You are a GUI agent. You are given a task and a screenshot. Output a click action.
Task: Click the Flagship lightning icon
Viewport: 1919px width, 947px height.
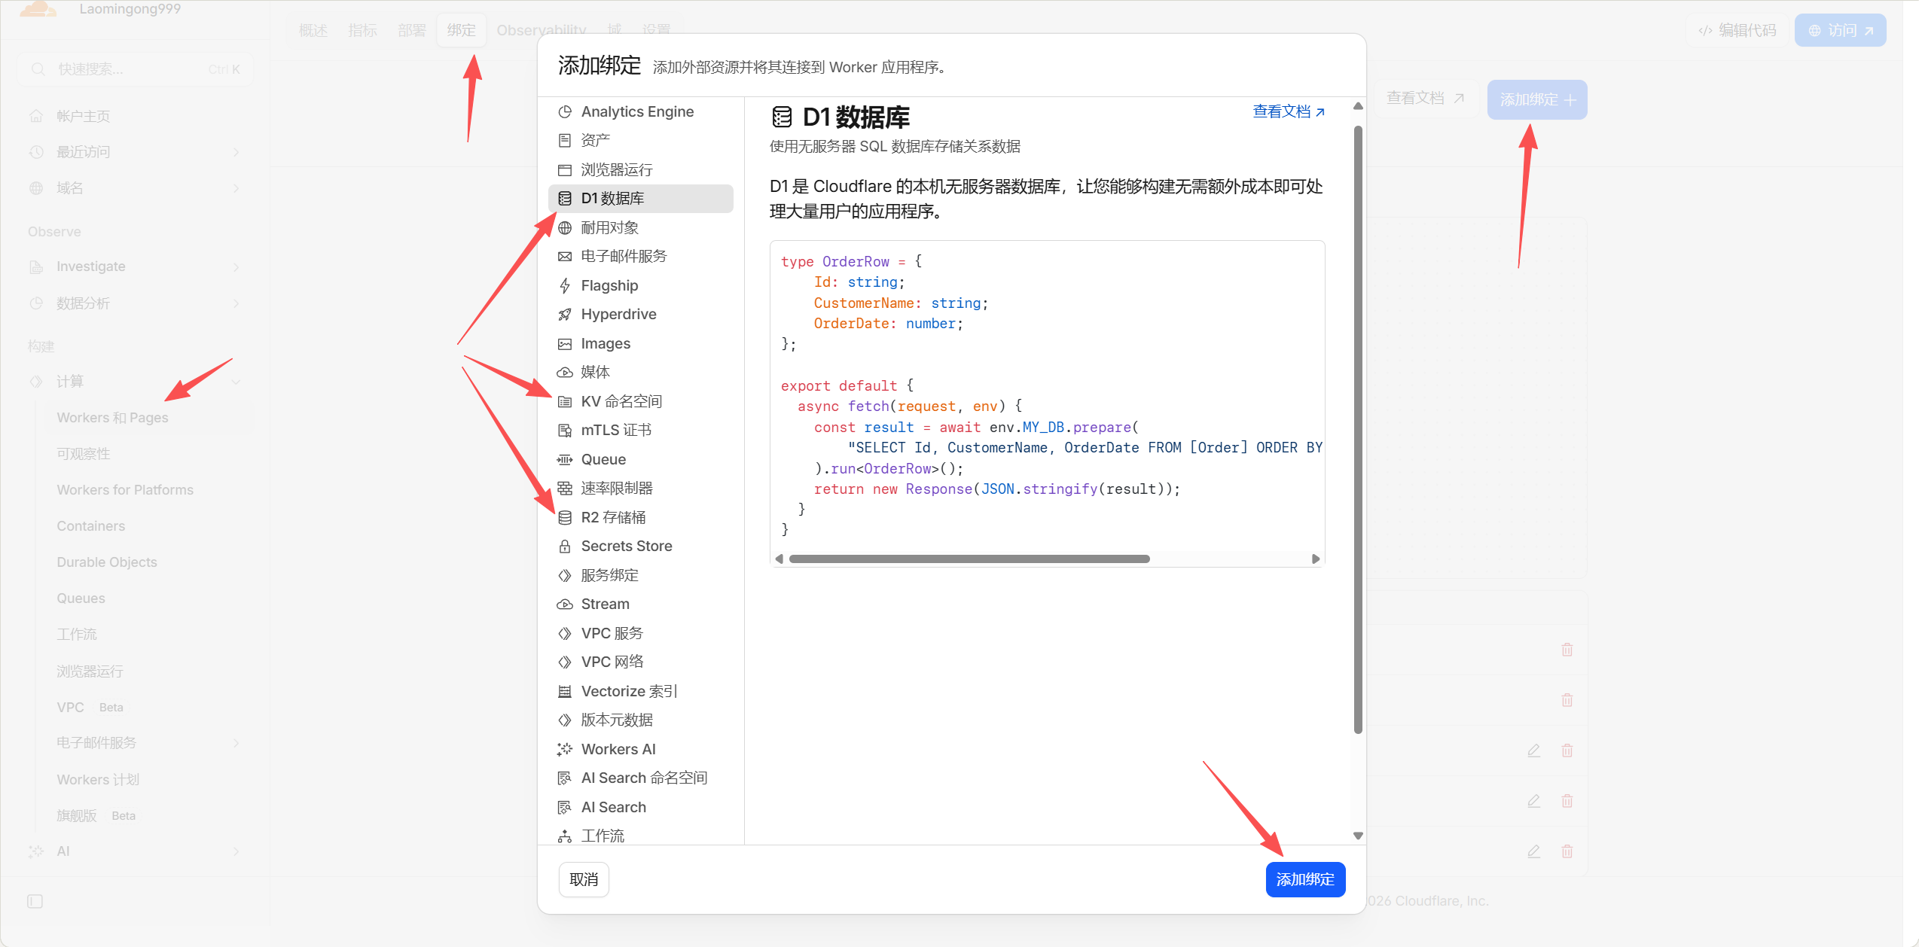[565, 286]
